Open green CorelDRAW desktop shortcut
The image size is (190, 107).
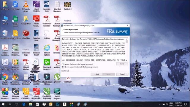47,94
